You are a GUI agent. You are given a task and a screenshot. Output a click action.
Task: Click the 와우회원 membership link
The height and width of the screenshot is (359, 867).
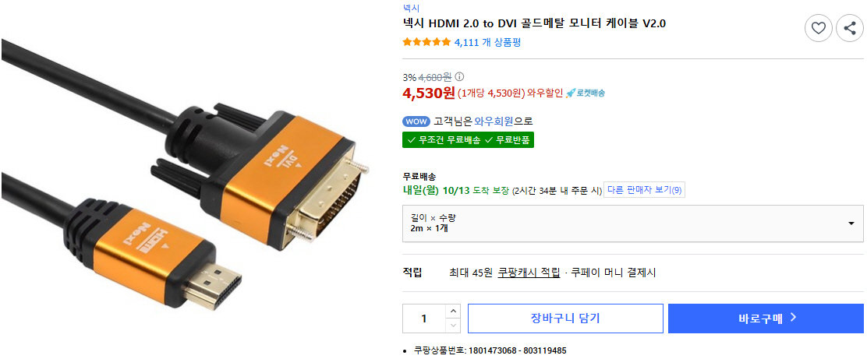pyautogui.click(x=494, y=121)
